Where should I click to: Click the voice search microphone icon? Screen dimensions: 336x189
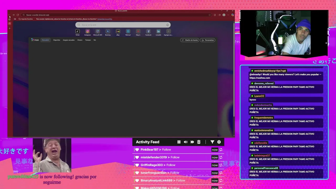(167, 25)
